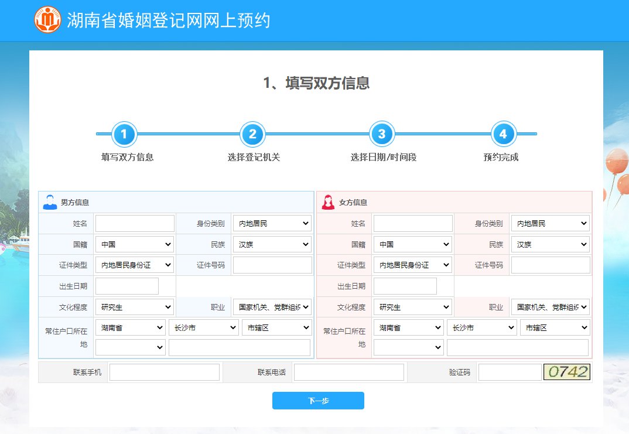Screen dimensions: 629x434
Task: Expand the female 民族 dropdown showing 汉族
Action: (550, 244)
